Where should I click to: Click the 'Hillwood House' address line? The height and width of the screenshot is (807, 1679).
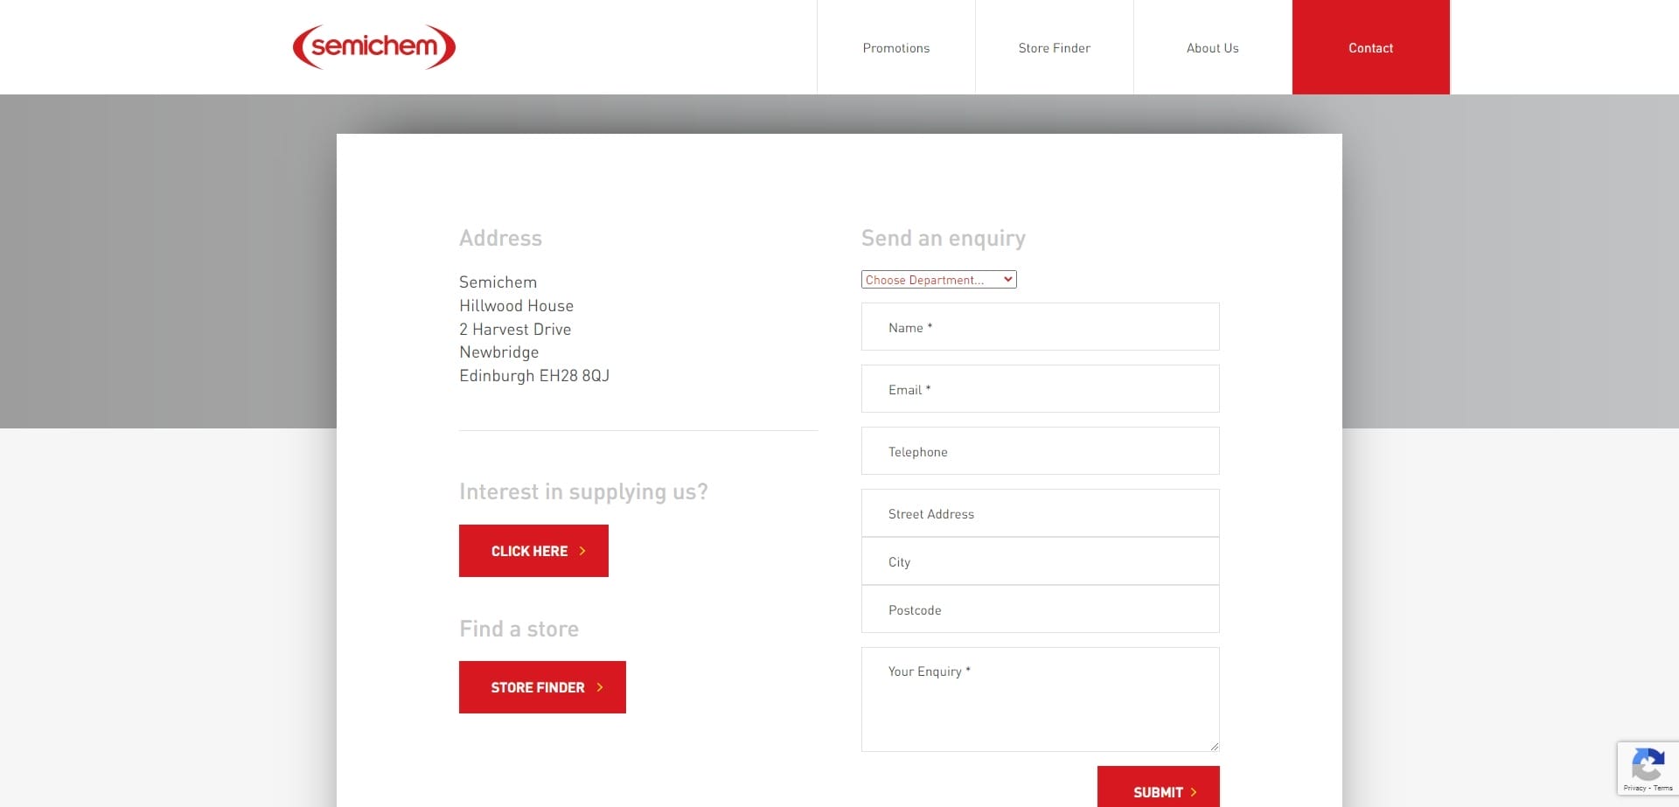[516, 306]
